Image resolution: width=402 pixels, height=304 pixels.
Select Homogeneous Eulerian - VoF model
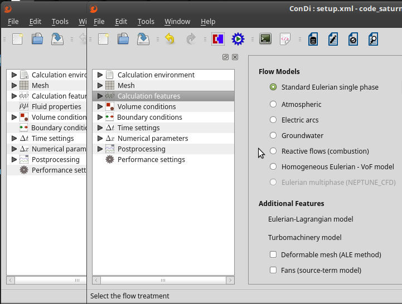[x=273, y=166]
